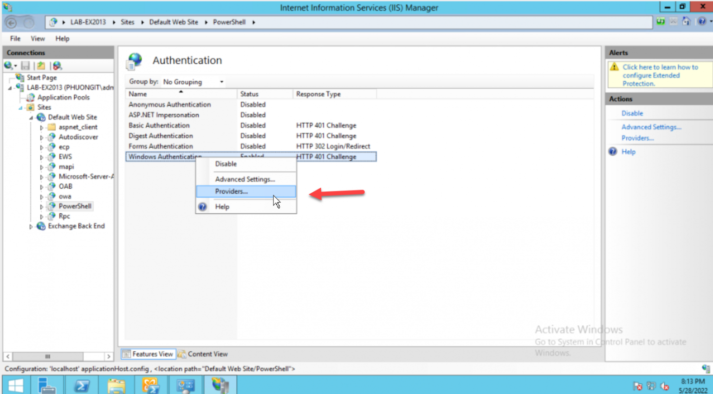The height and width of the screenshot is (394, 713).
Task: Click the Extended Protection alert link
Action: (x=659, y=75)
